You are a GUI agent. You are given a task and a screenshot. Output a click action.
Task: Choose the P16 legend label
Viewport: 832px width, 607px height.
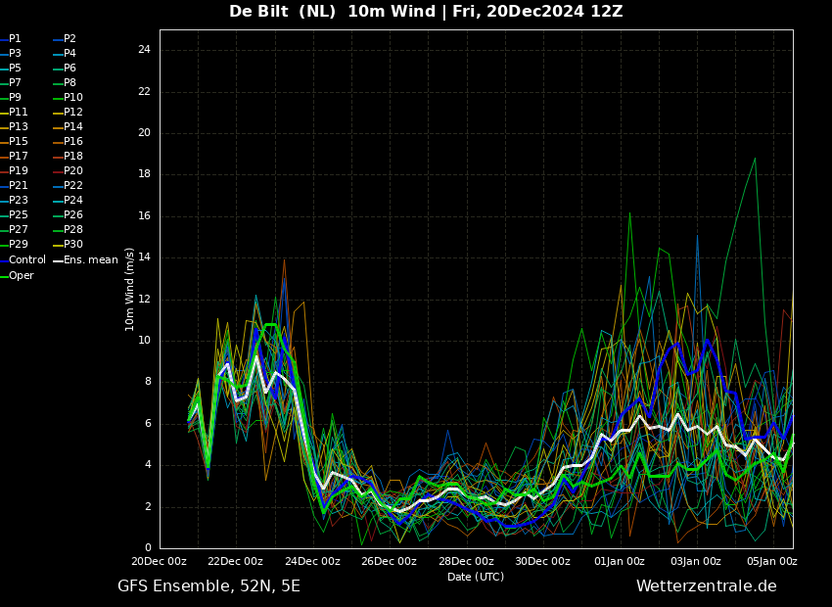[x=73, y=142]
